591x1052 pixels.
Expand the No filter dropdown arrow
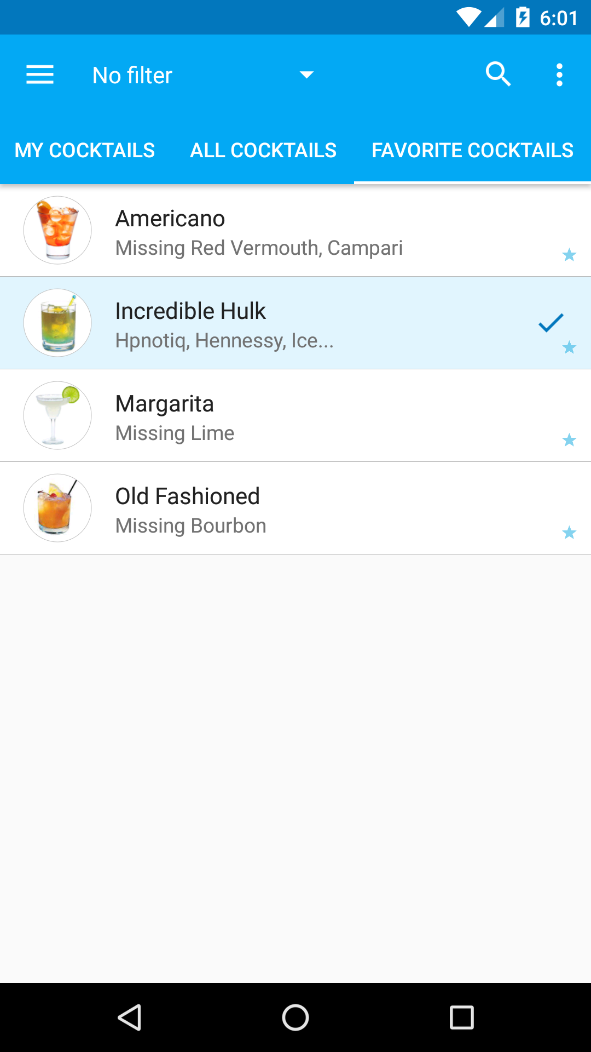click(x=306, y=75)
